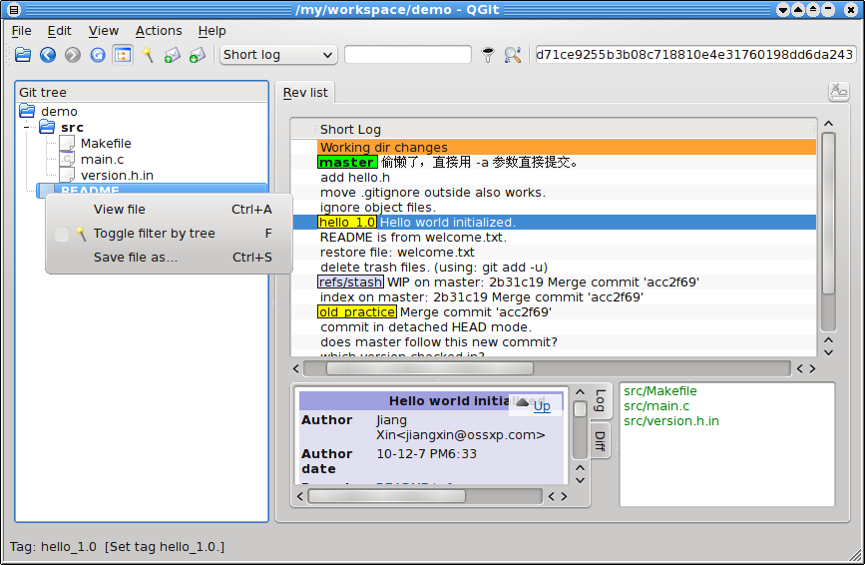Click the funnel filter icon
Viewport: 865px width, 565px height.
pyautogui.click(x=488, y=55)
